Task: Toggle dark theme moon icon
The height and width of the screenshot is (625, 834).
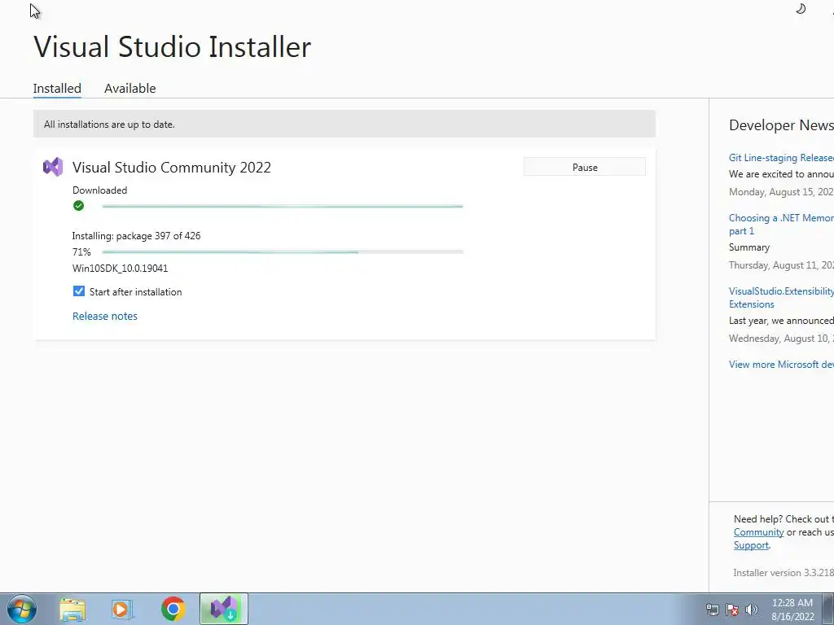Action: (x=801, y=8)
